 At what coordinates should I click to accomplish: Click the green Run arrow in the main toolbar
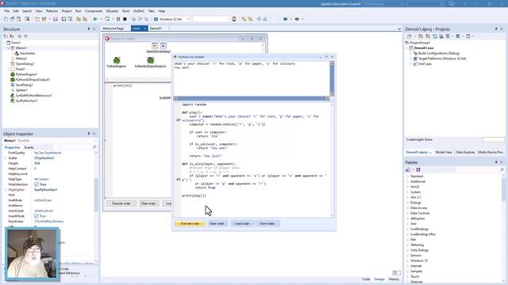pyautogui.click(x=95, y=19)
